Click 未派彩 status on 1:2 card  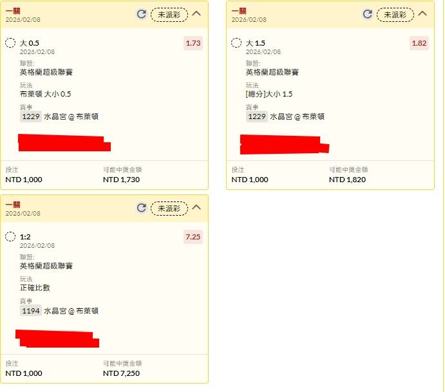[x=169, y=208]
